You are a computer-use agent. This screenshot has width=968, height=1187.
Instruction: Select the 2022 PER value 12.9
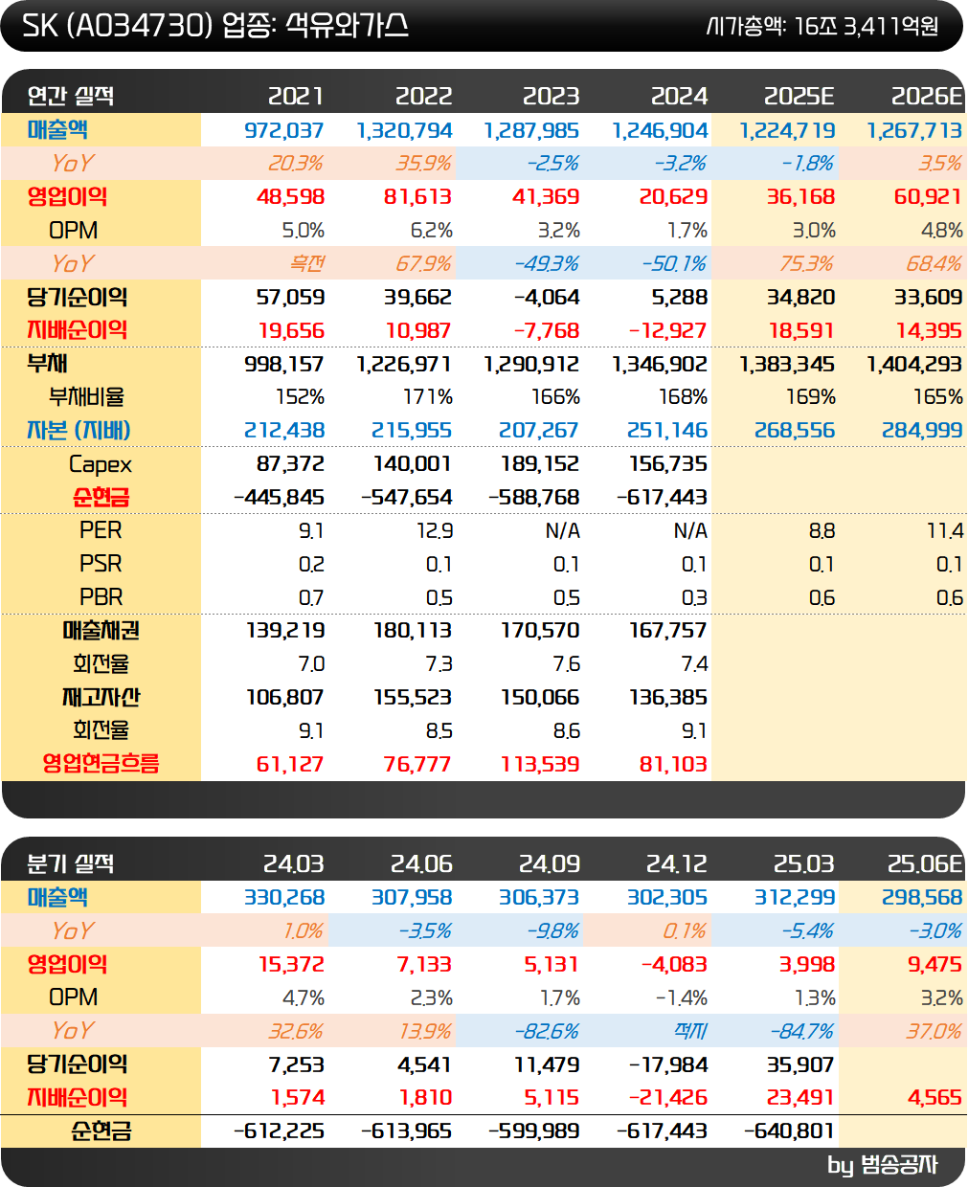pos(435,531)
